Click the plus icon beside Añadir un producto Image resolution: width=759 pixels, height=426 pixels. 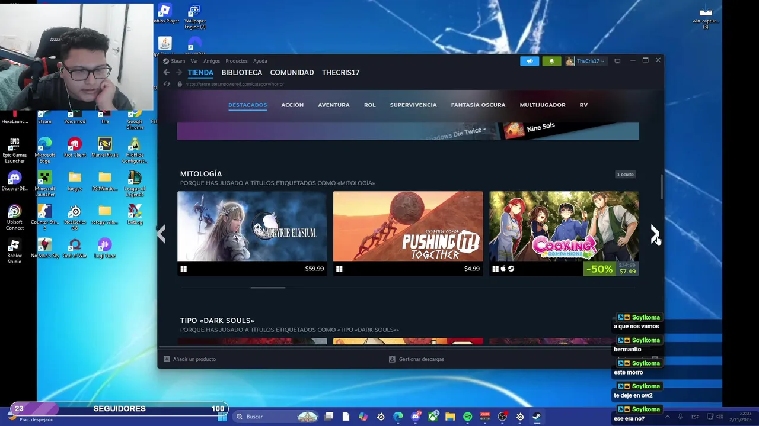167,359
